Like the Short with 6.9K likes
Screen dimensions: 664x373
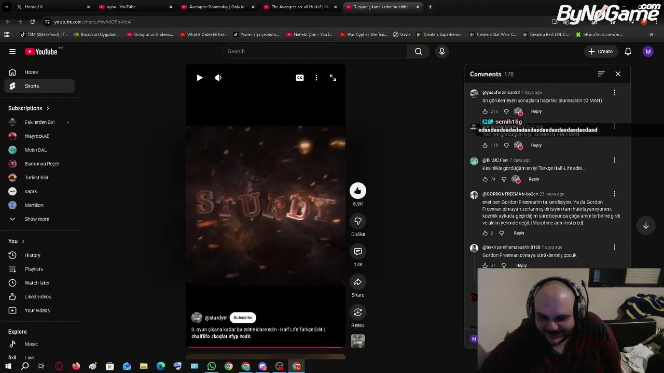pyautogui.click(x=358, y=191)
